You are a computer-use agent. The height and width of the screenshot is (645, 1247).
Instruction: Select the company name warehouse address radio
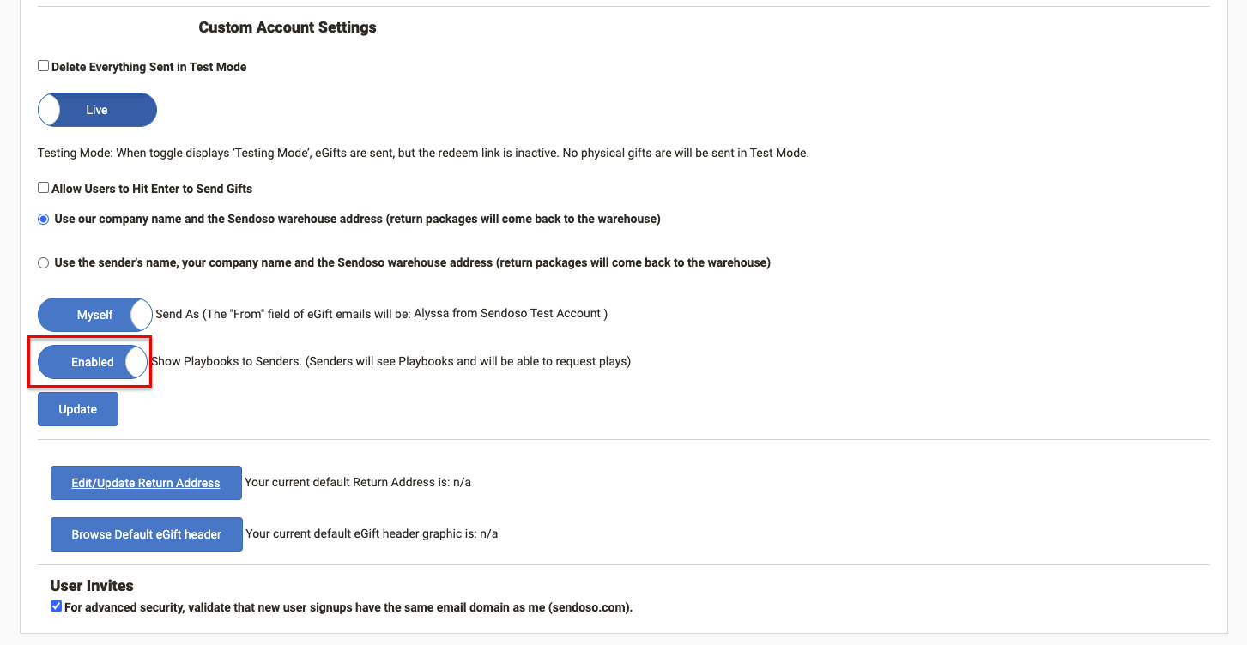[44, 220]
